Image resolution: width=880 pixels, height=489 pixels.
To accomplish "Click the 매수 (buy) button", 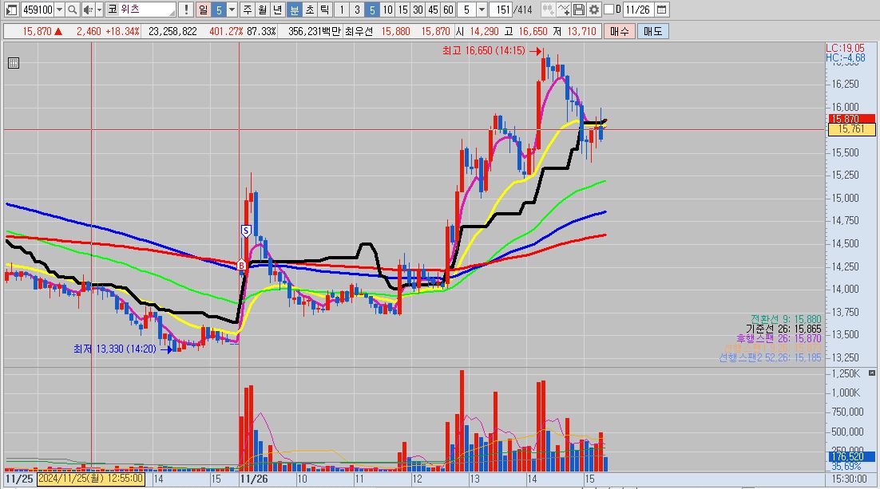I will pos(620,31).
